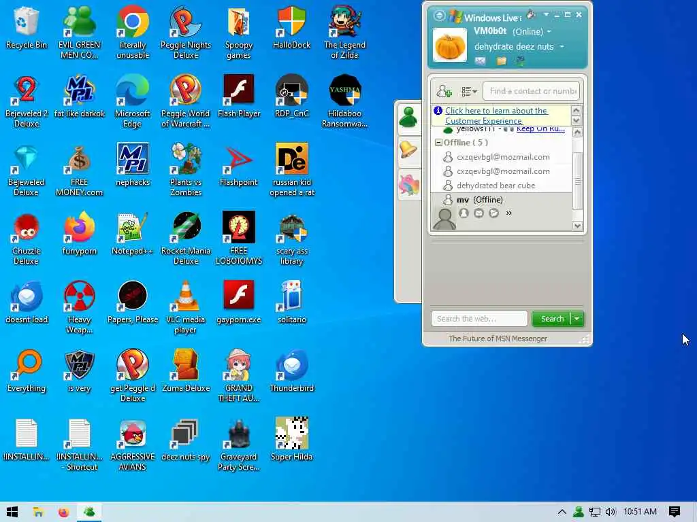697x522 pixels.
Task: Select the Graveyard Party Screensaver icon
Action: pyautogui.click(x=239, y=445)
